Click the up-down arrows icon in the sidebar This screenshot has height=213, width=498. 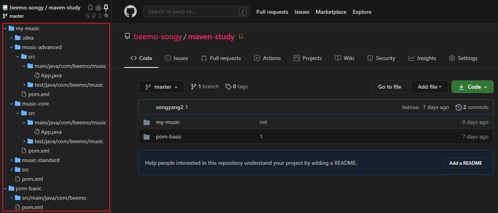[88, 16]
